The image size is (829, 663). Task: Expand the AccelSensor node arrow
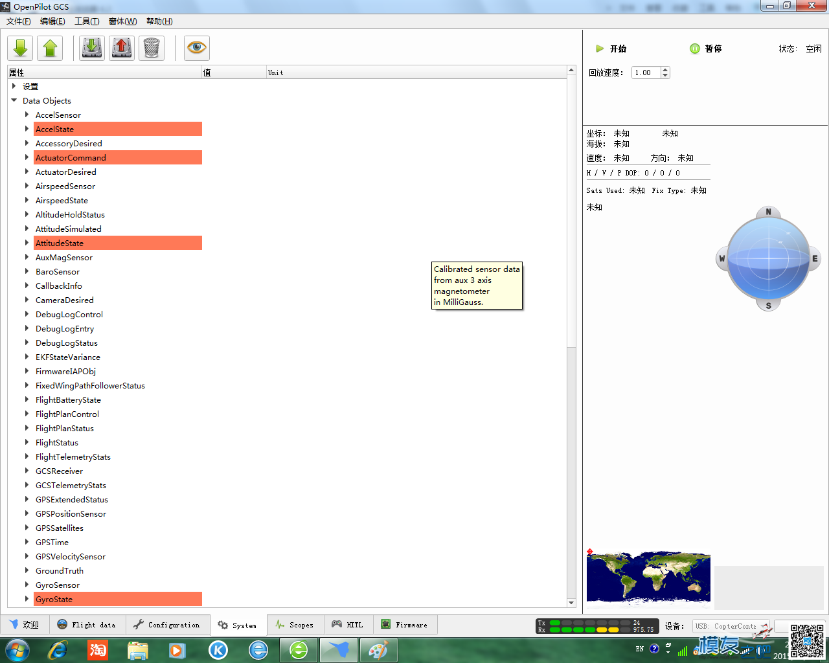point(27,115)
